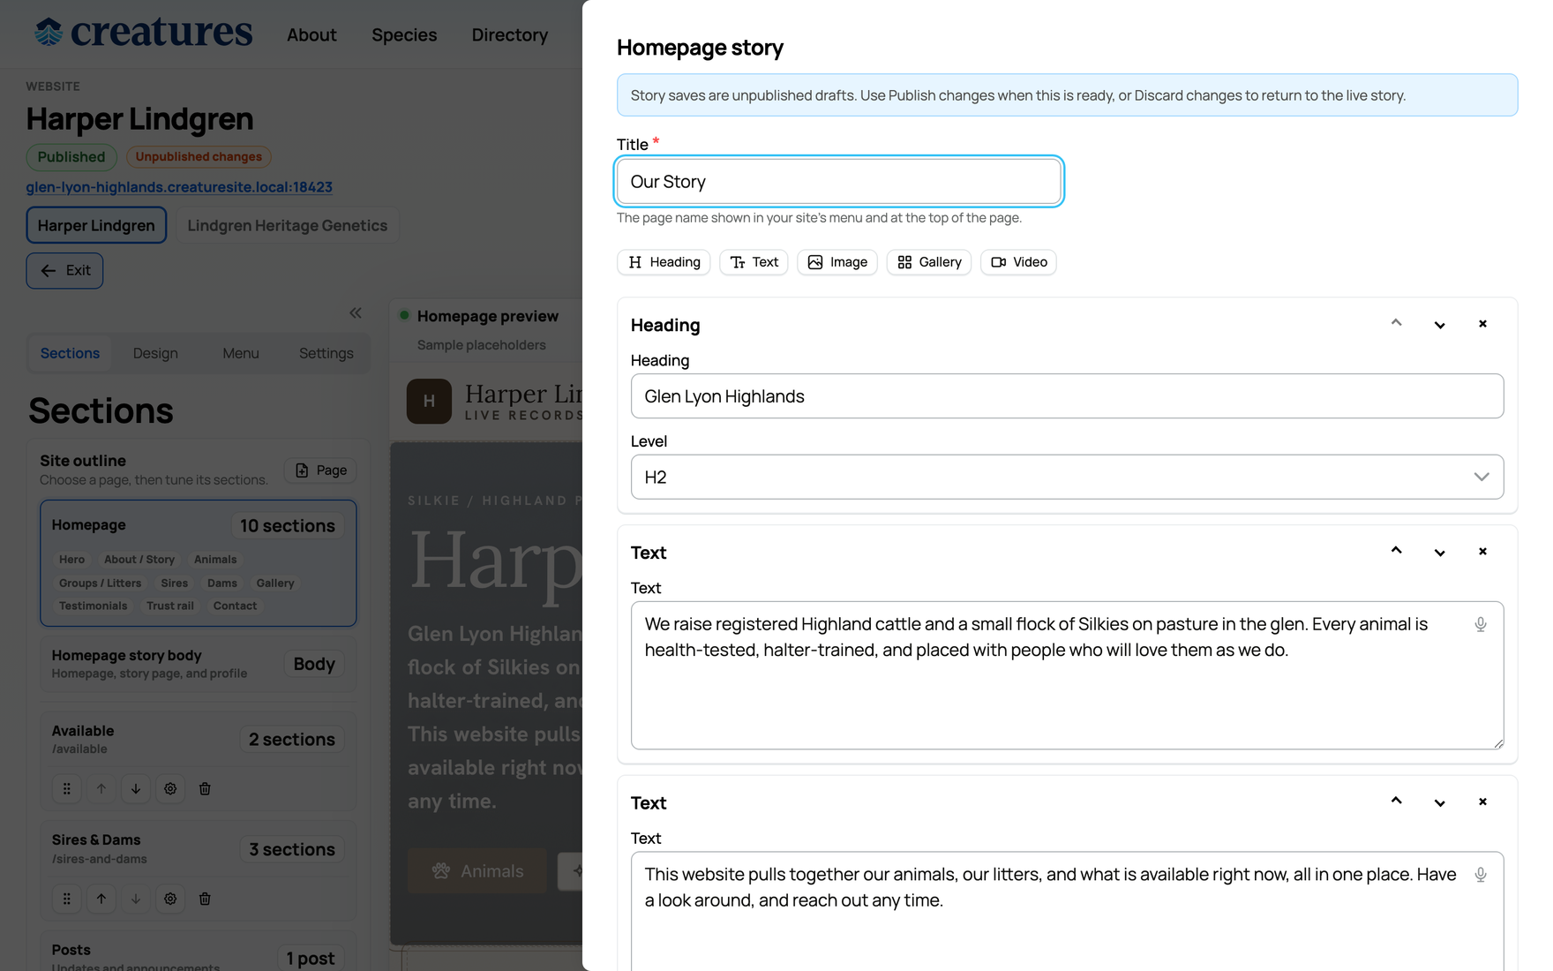
Task: Click the creatures logo icon
Action: tap(49, 33)
